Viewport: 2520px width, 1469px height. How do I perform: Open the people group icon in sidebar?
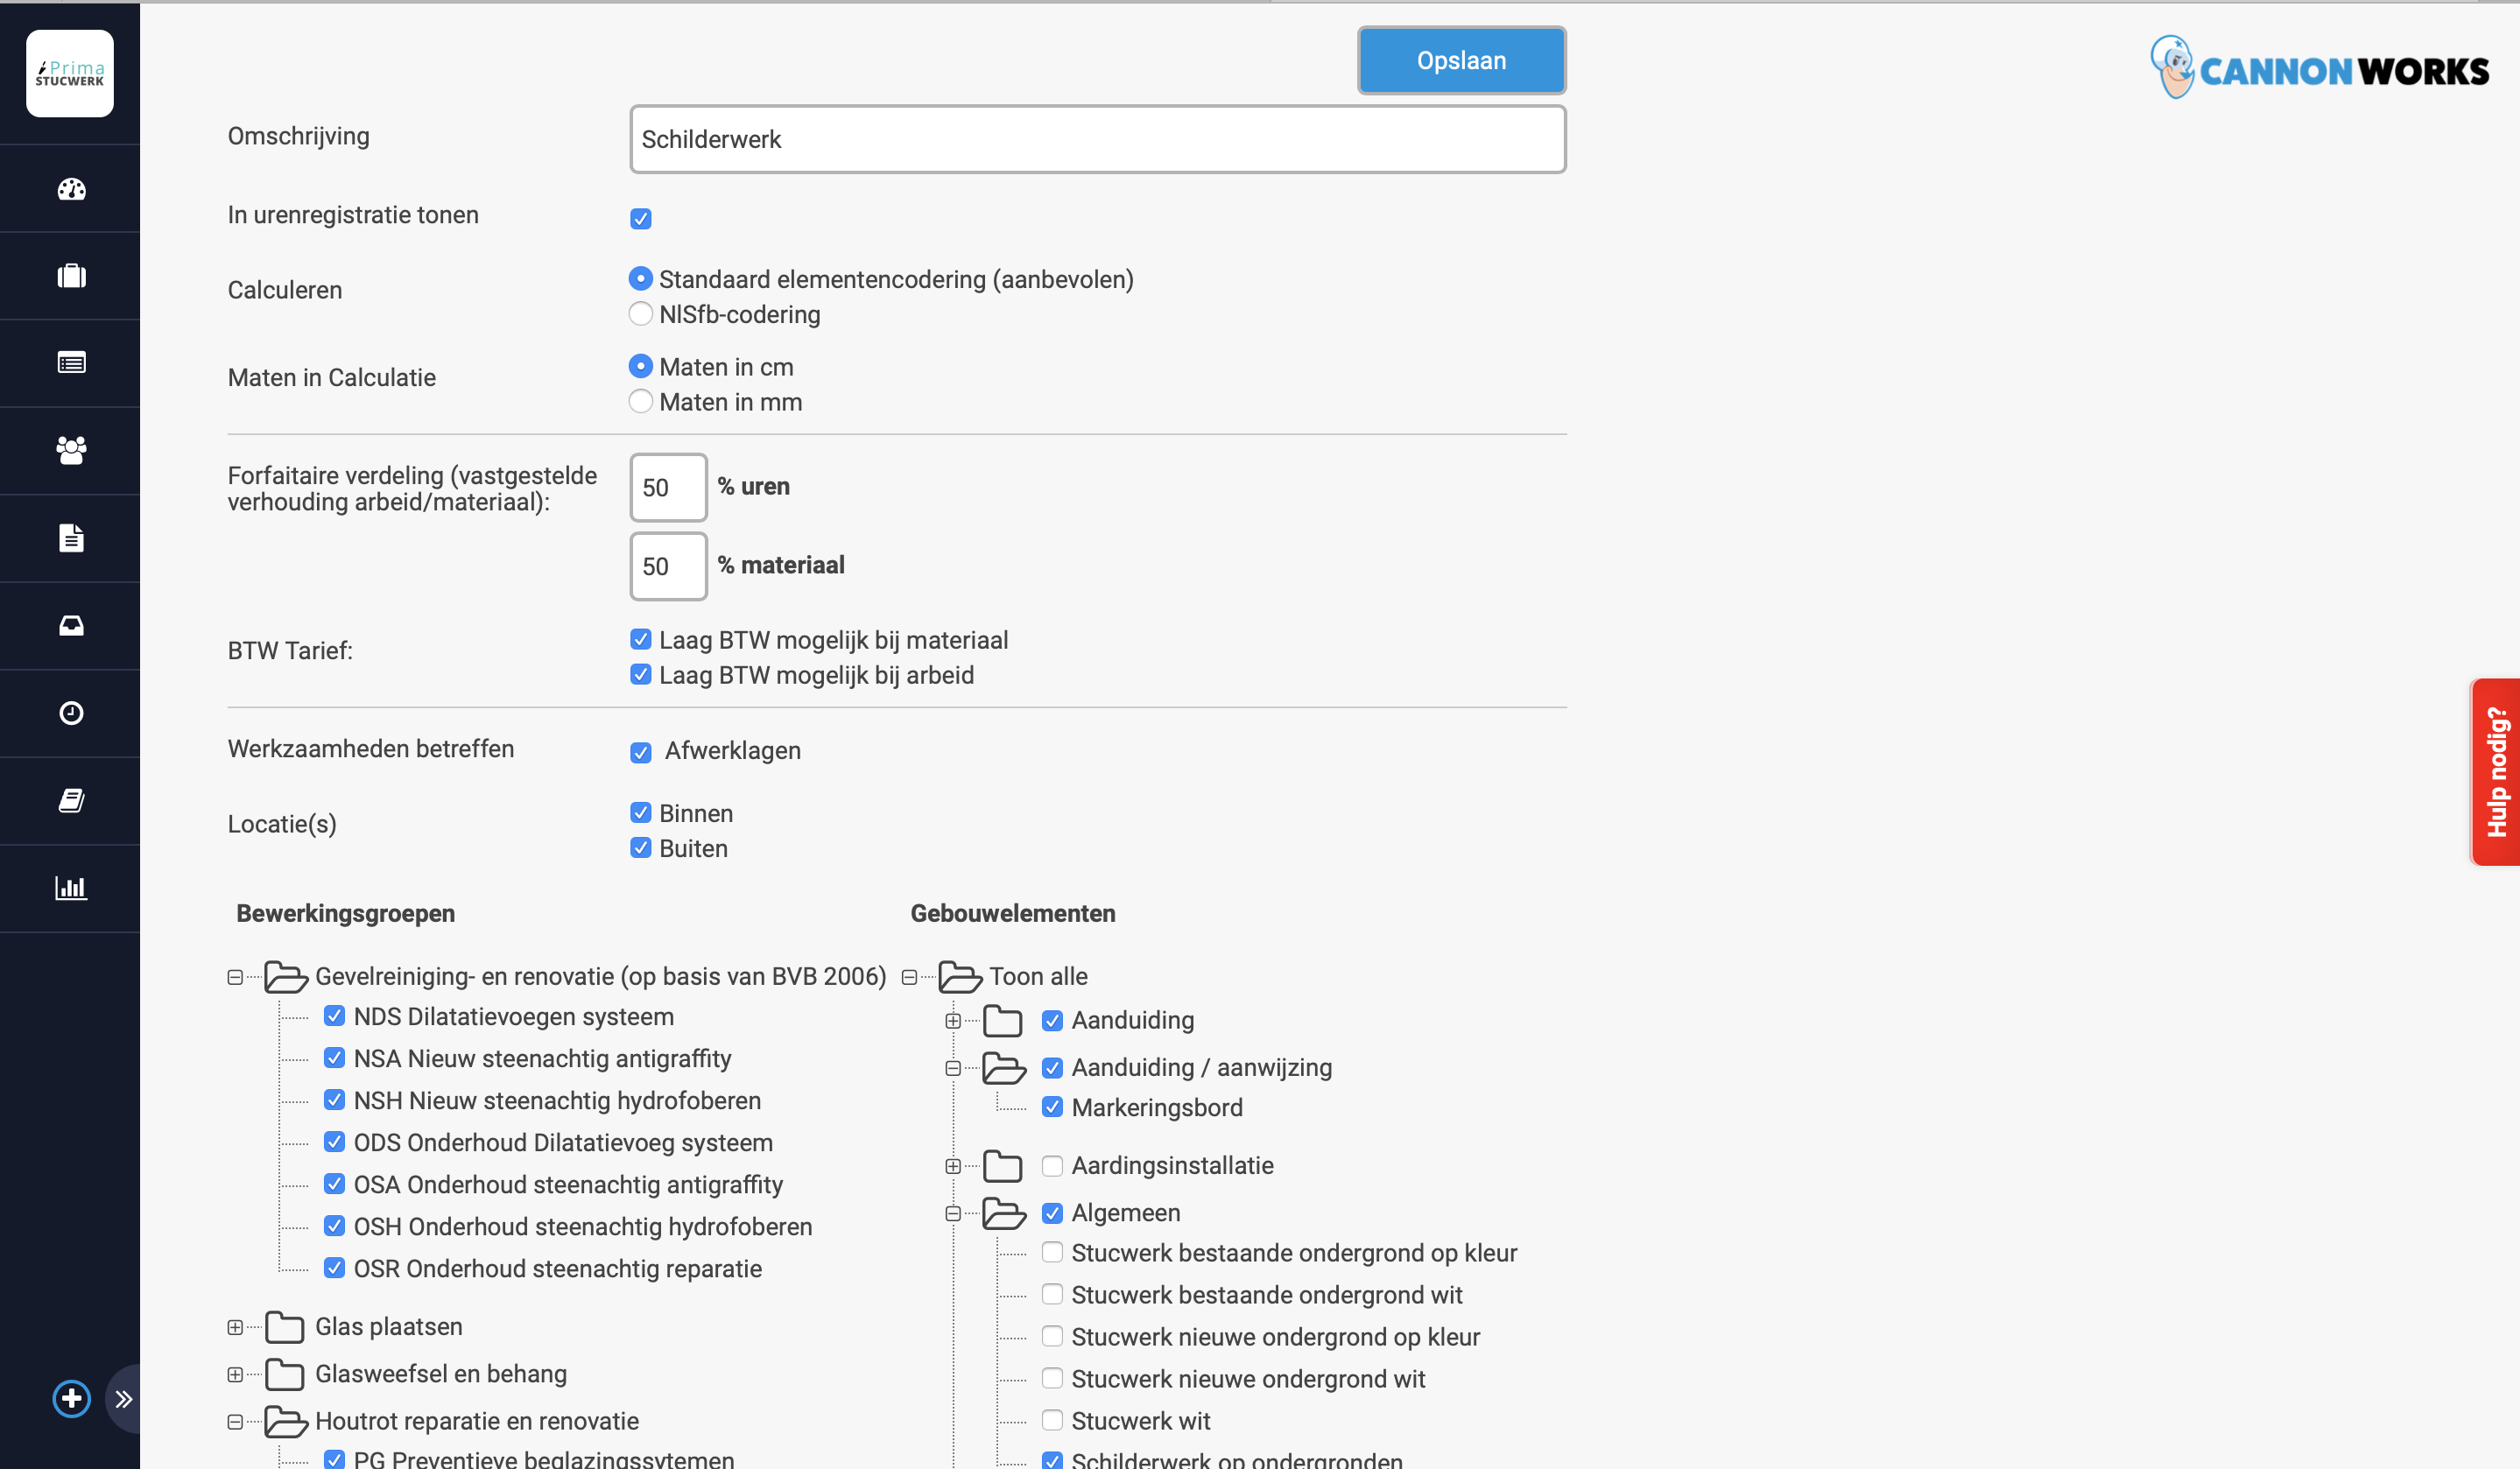[x=71, y=451]
